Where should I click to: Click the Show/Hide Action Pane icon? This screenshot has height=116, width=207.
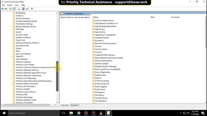tap(27, 9)
